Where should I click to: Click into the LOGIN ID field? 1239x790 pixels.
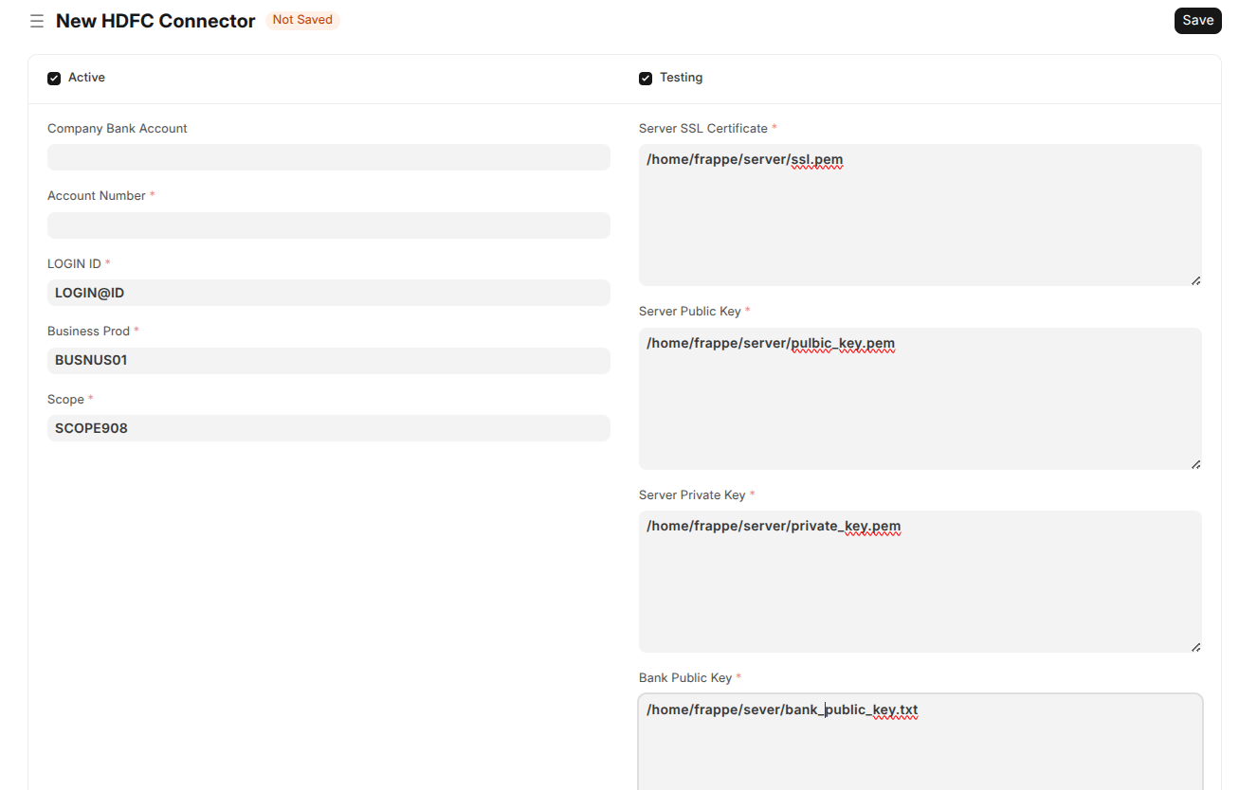[328, 293]
